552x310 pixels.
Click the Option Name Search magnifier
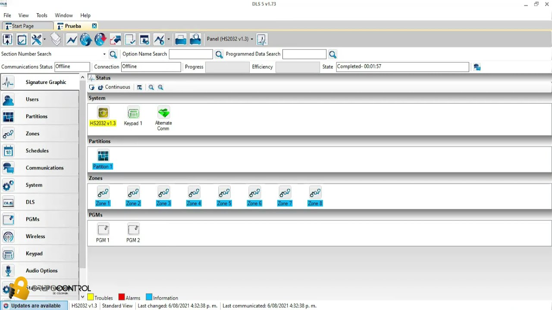(x=219, y=54)
